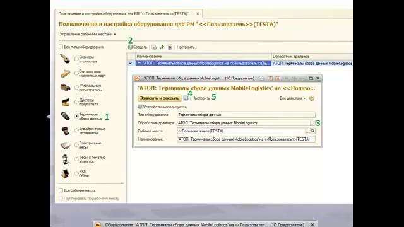The width and height of the screenshot is (404, 227).
Task: Click the 1C logo icon in dialog title bar
Action: click(138, 78)
